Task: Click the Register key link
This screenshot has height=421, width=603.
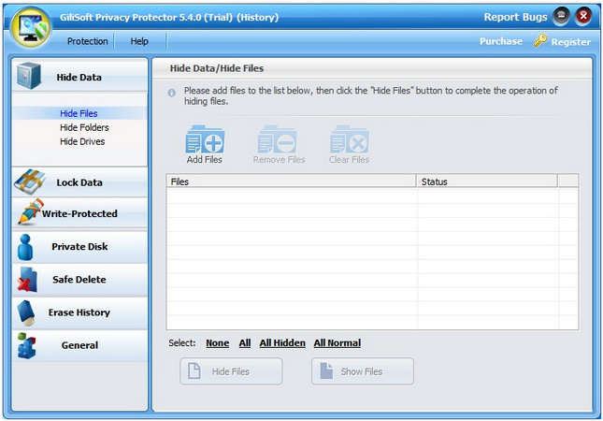Action: click(562, 41)
